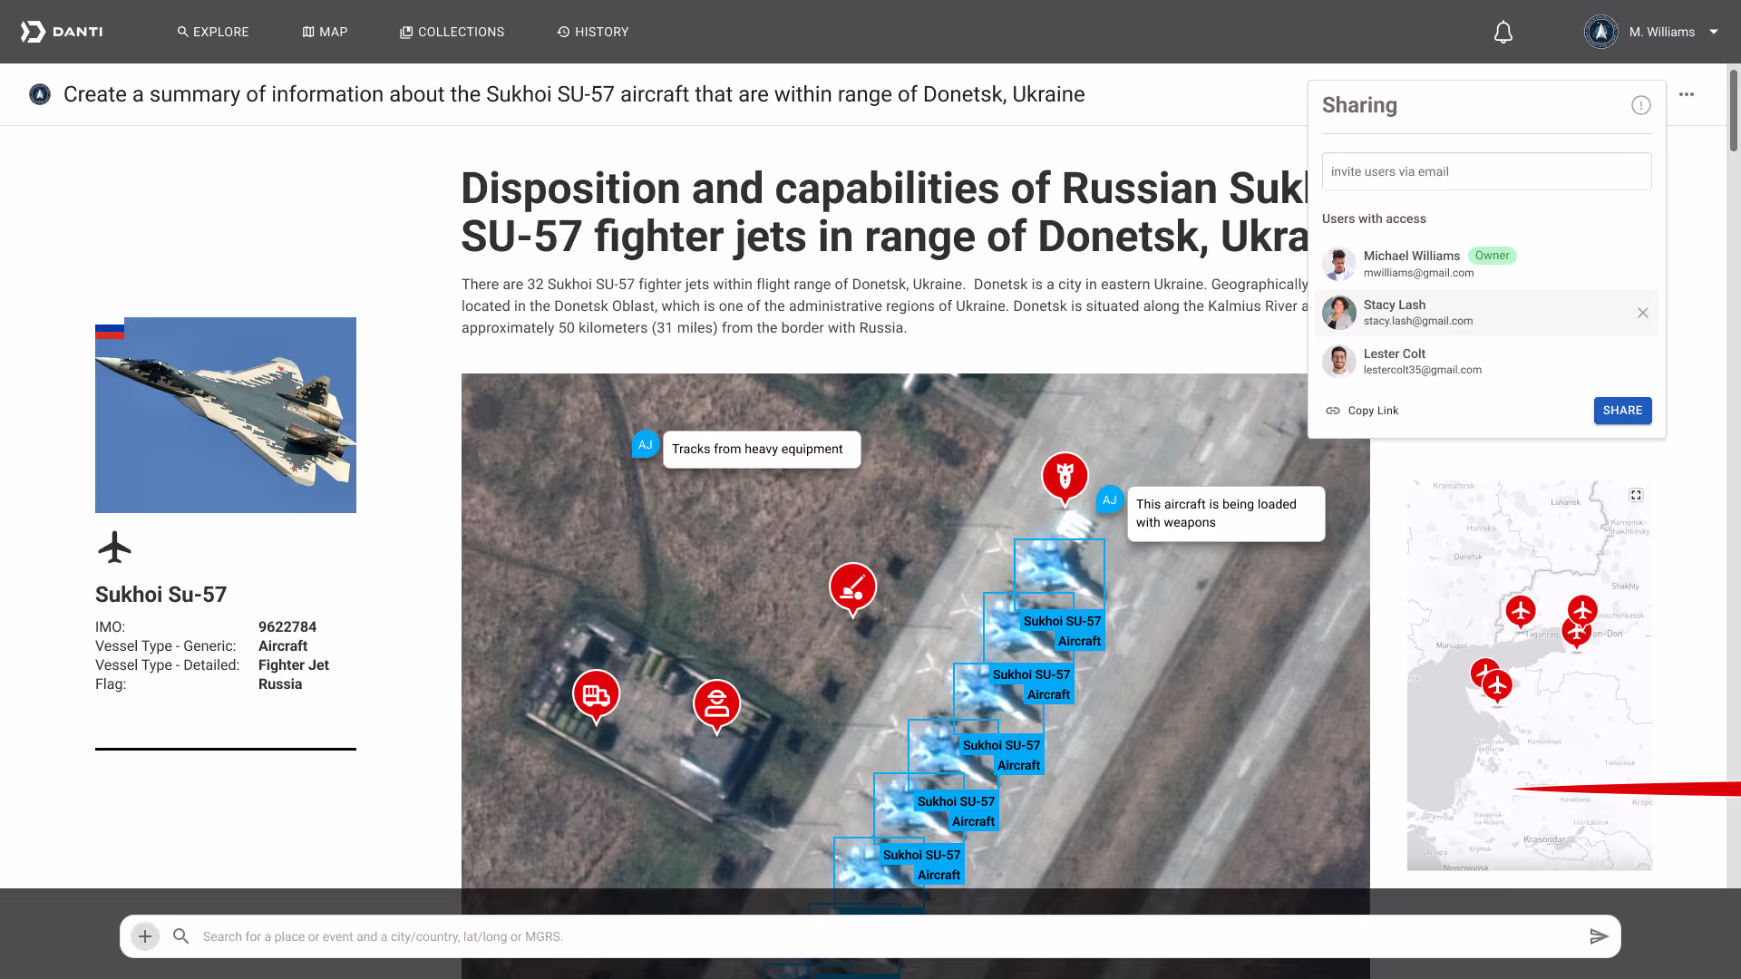
Task: Open AJ avatar beside weapons loading comment
Action: [1110, 499]
